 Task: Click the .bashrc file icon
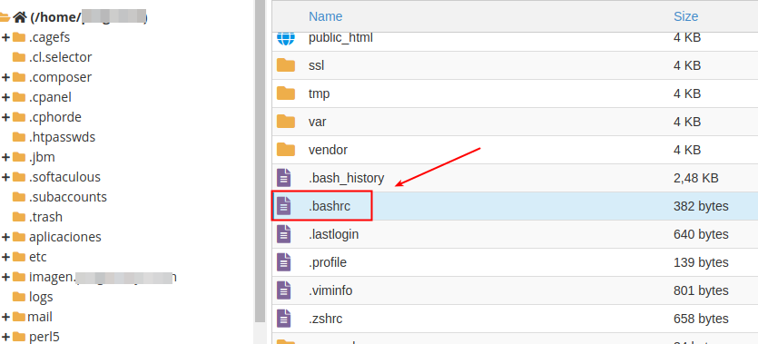284,206
